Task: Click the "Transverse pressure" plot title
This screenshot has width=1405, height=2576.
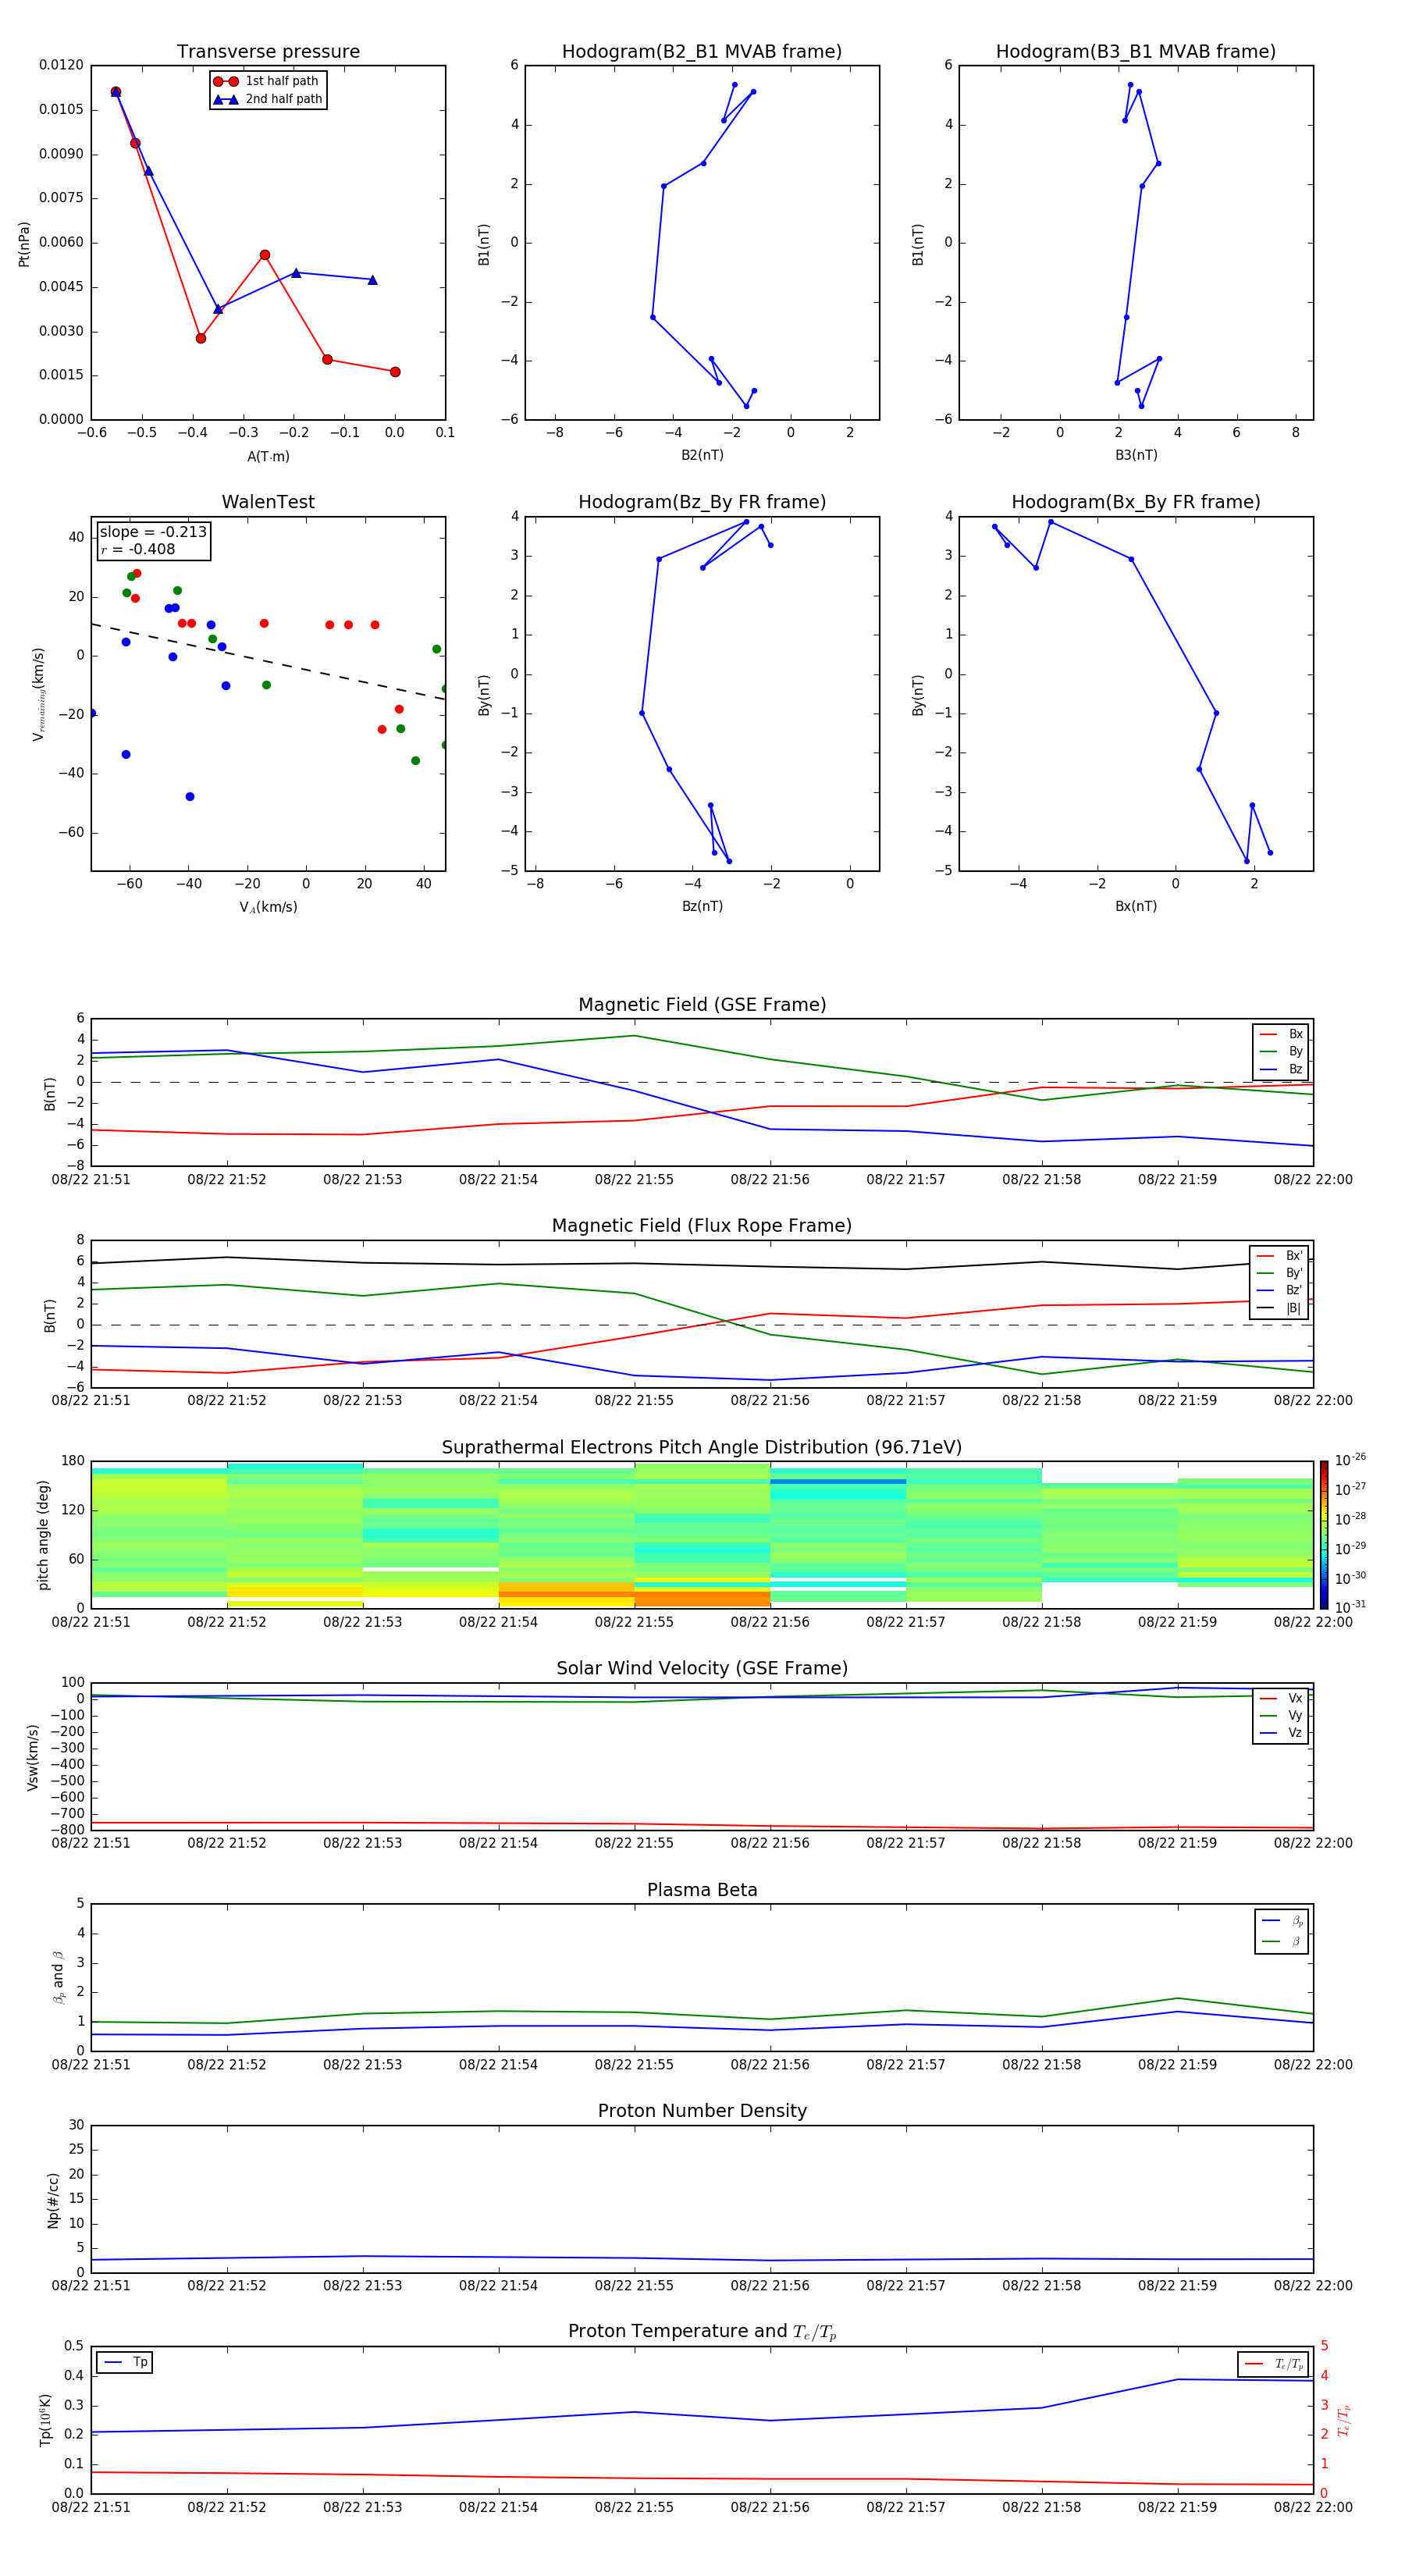Action: [268, 51]
